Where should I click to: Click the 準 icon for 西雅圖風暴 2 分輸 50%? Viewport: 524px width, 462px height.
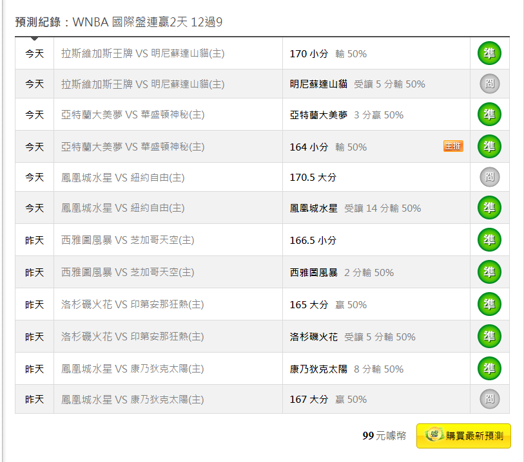489,272
